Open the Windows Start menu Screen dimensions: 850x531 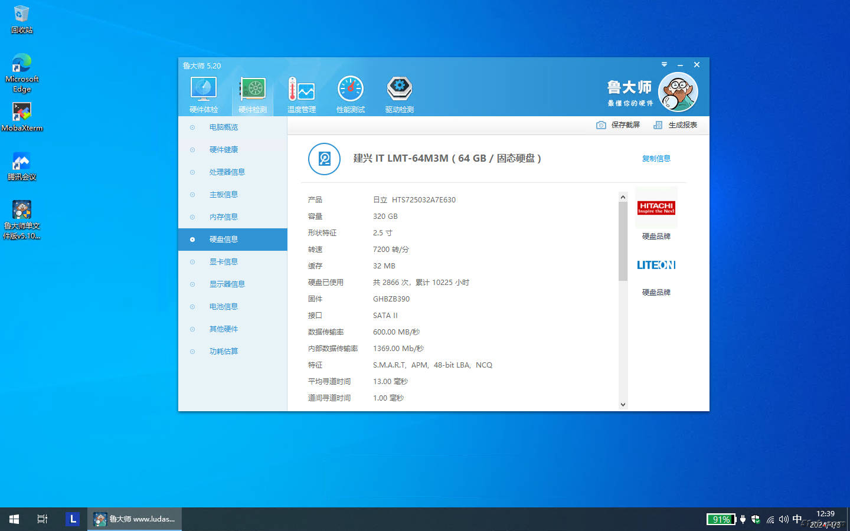tap(14, 519)
